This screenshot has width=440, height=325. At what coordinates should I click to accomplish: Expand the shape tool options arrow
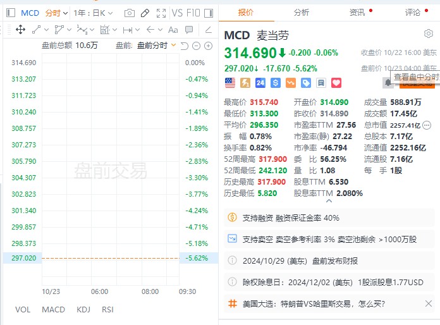(70, 30)
